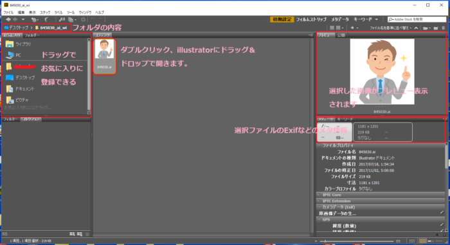
Task: Open the ファイル名を基準に並べ替え sort dropdown
Action: point(390,28)
